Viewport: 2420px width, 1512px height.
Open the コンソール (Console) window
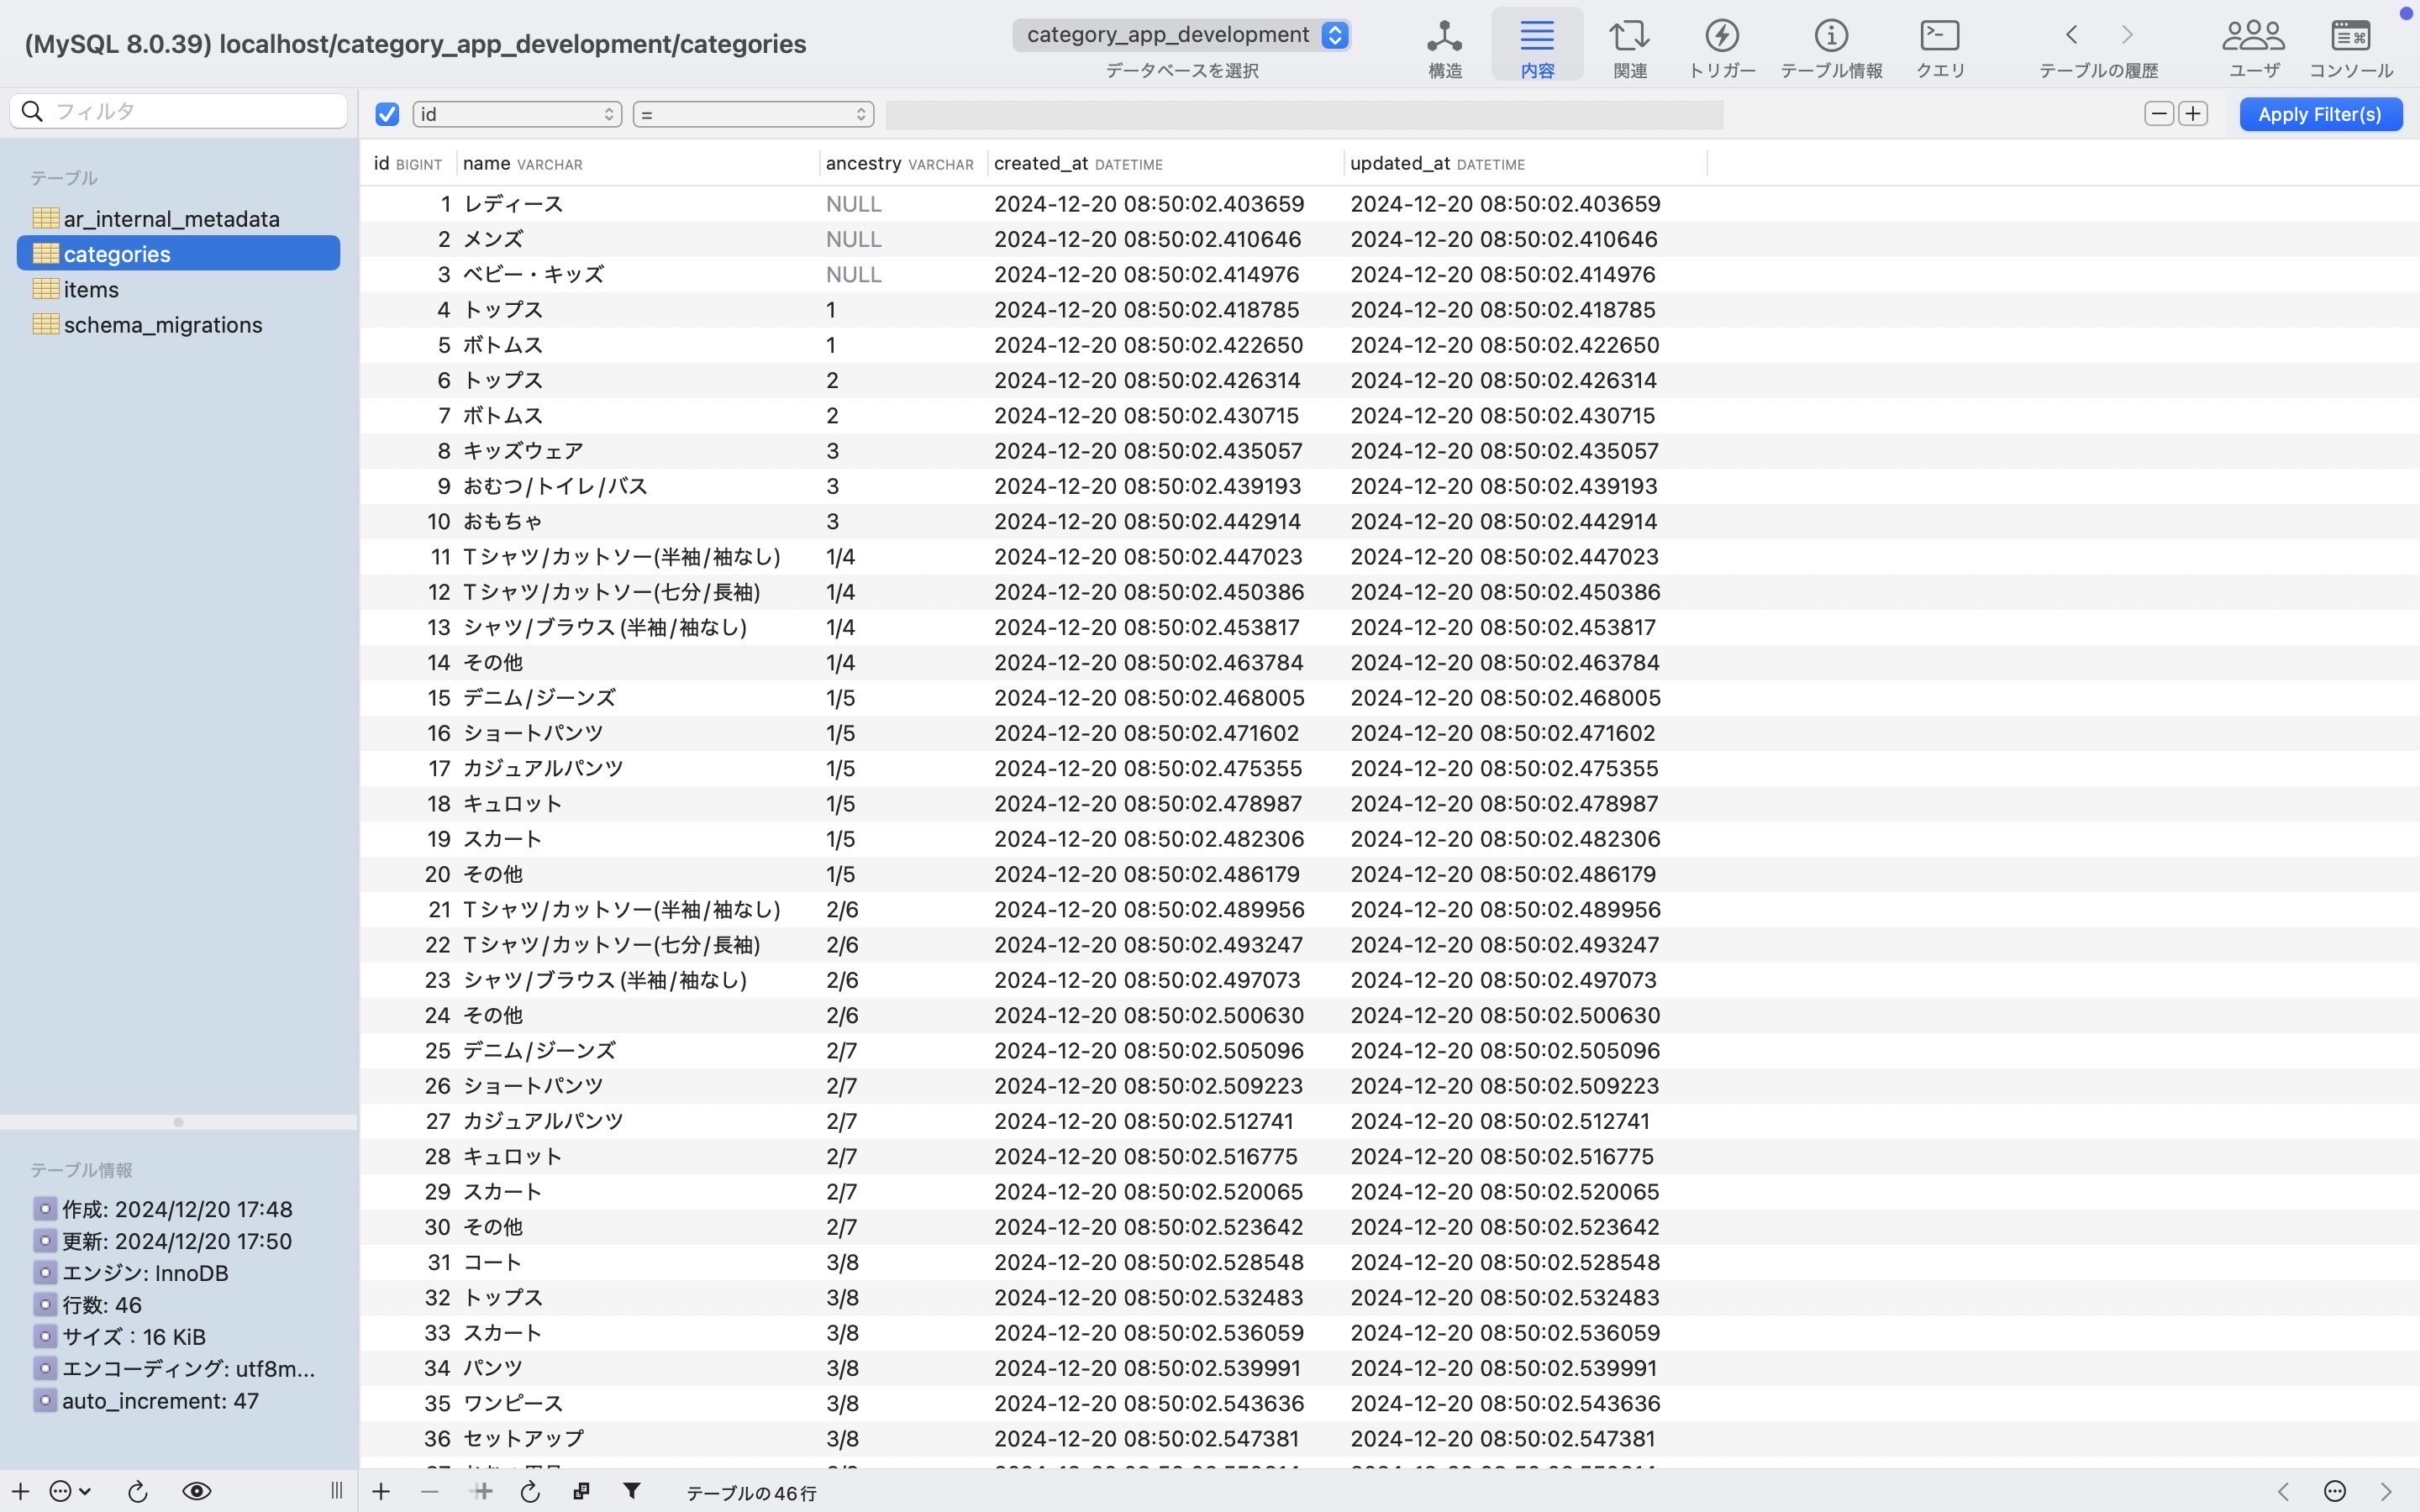2349,45
